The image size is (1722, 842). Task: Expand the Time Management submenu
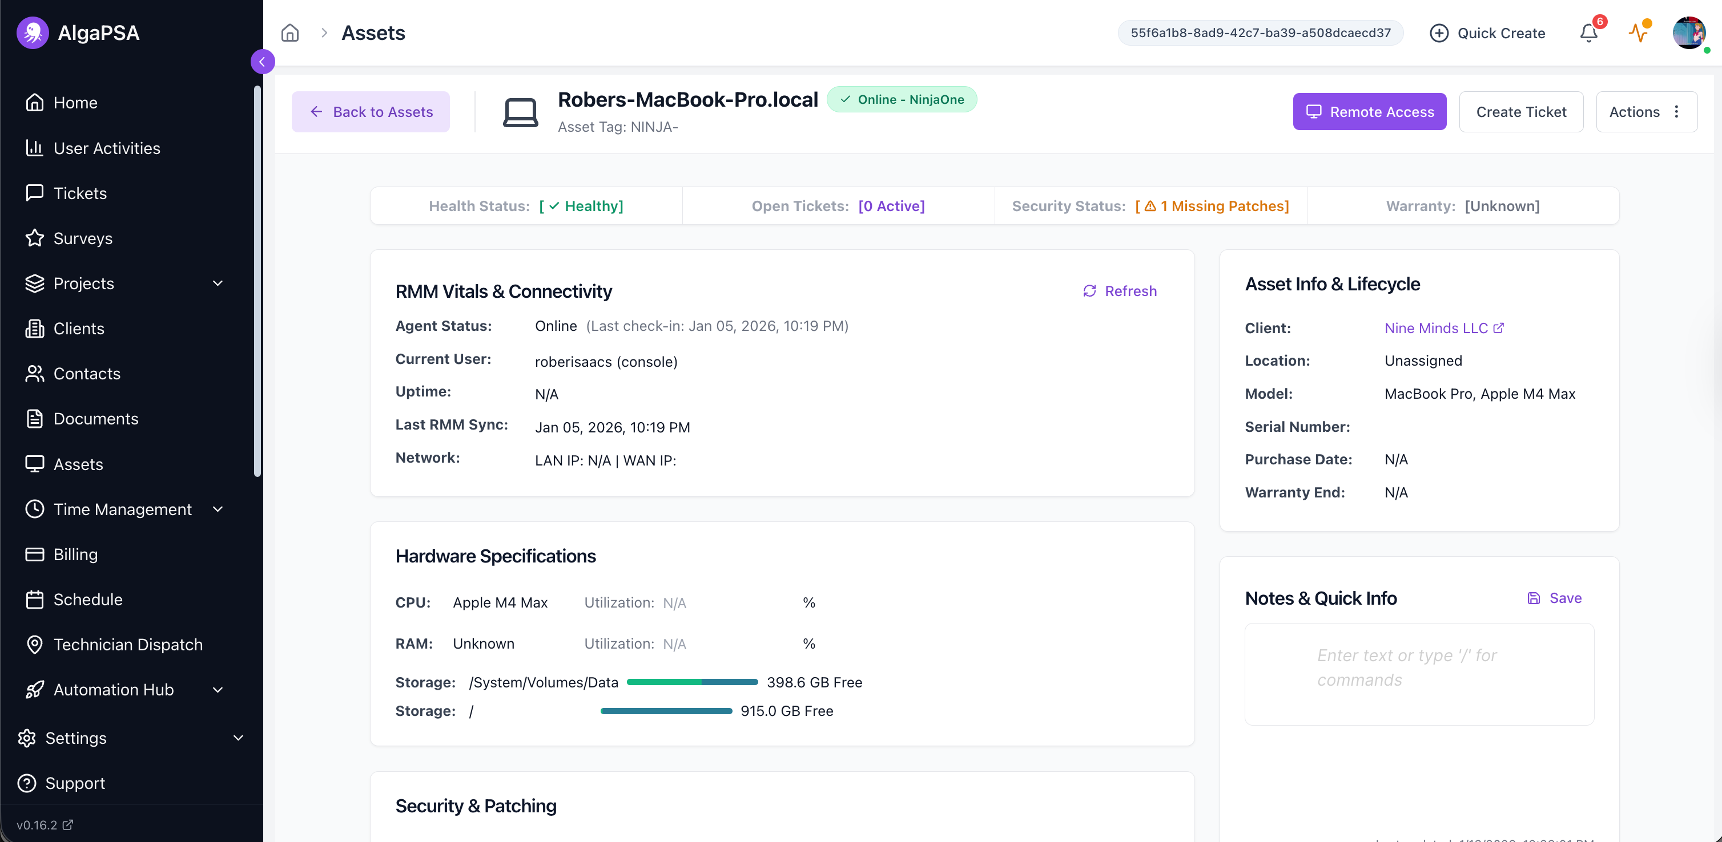coord(218,509)
